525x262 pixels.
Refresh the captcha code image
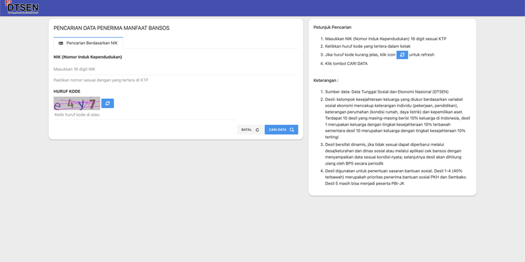108,103
